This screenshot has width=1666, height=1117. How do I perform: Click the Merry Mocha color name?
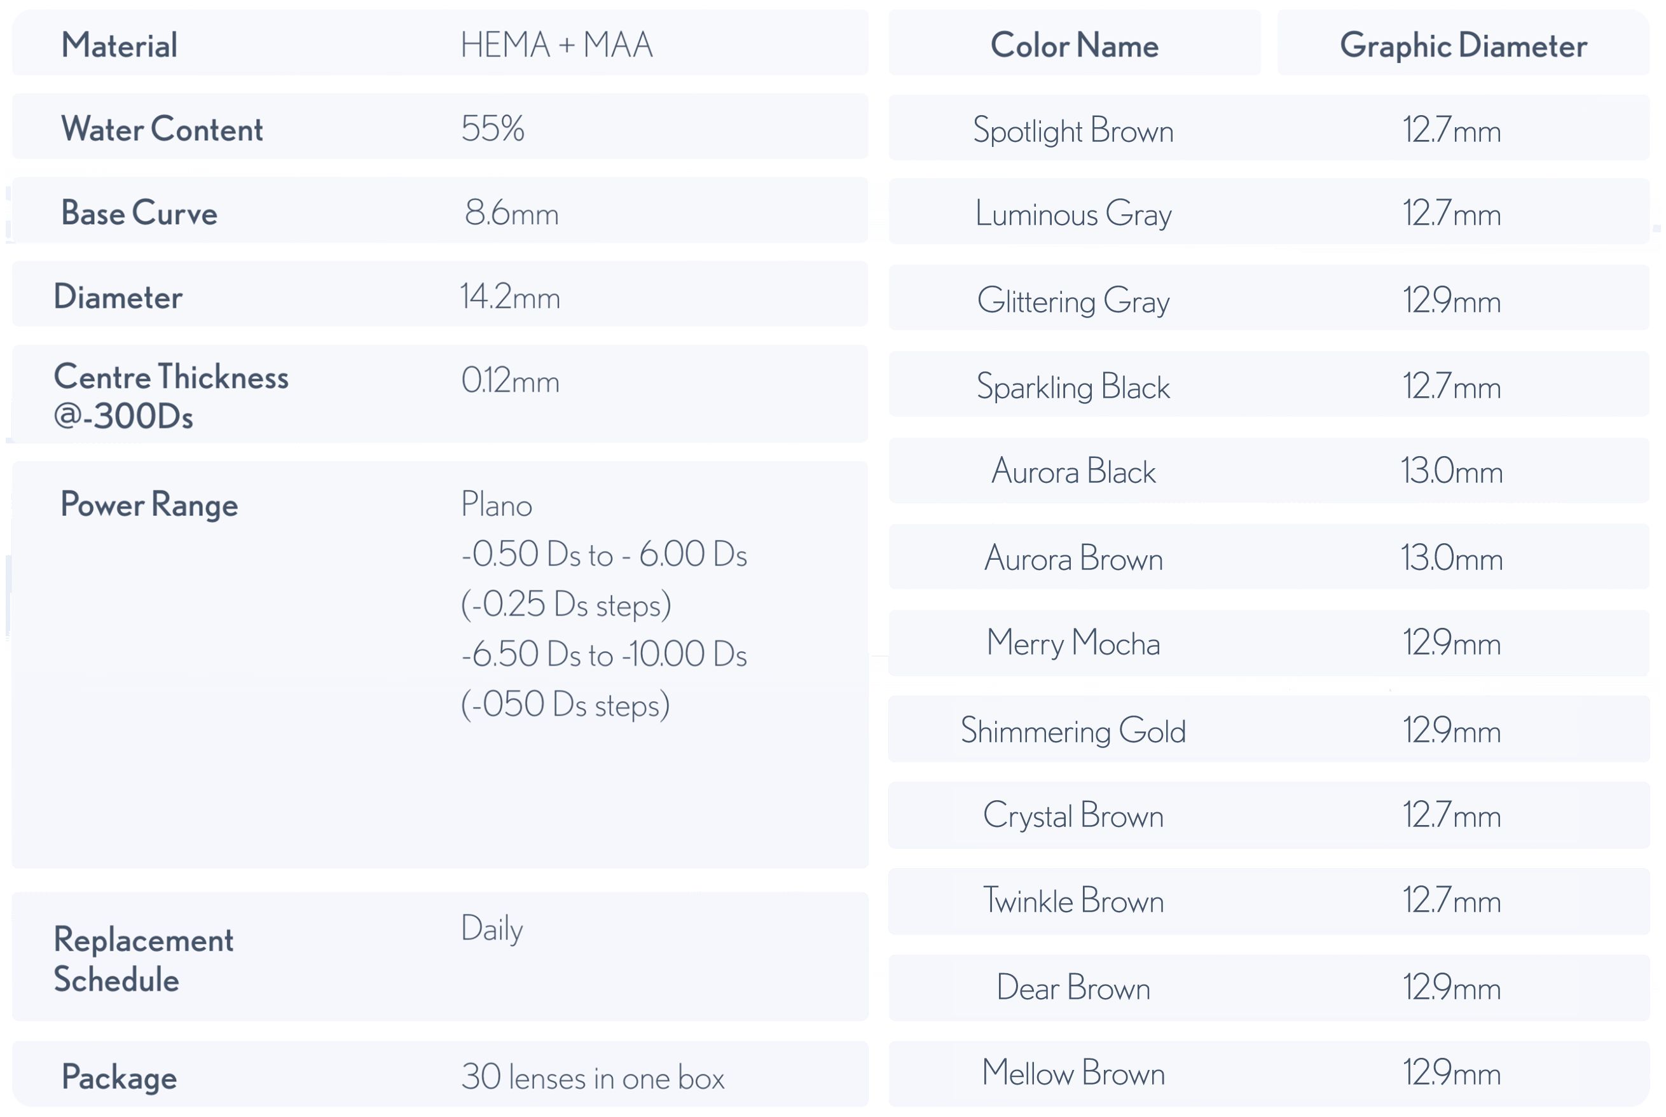pos(1073,644)
